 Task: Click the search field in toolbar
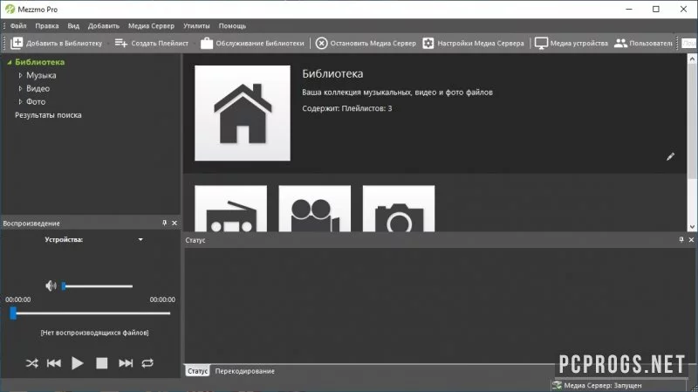pos(689,43)
